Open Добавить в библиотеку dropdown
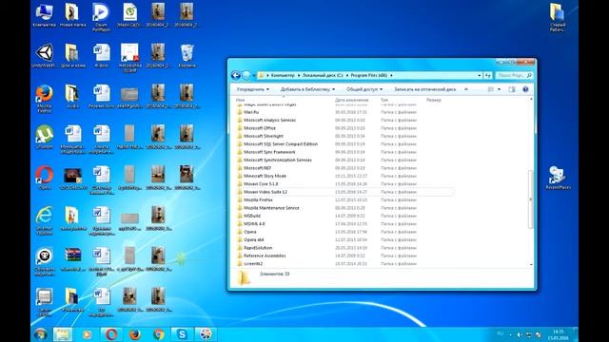The height and width of the screenshot is (342, 609). point(307,89)
